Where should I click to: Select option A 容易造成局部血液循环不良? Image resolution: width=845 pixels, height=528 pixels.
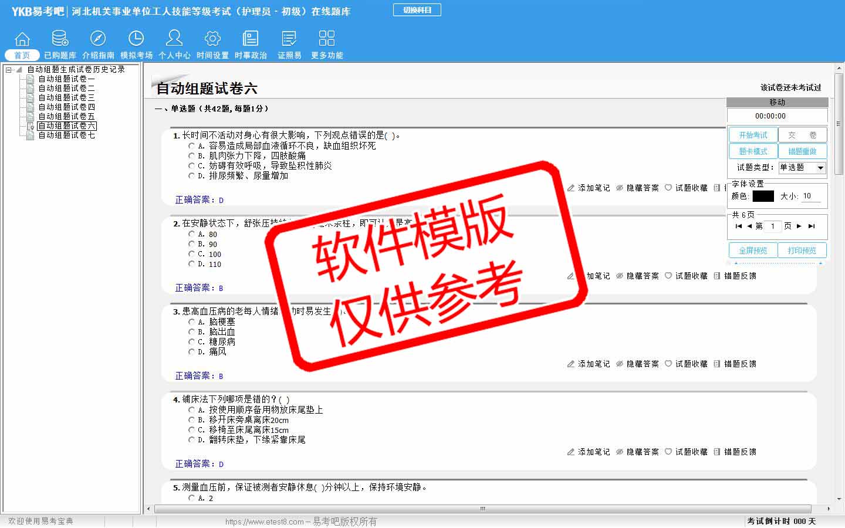191,145
